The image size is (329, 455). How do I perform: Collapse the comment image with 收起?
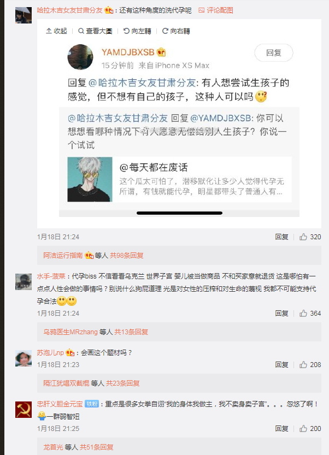(x=56, y=31)
